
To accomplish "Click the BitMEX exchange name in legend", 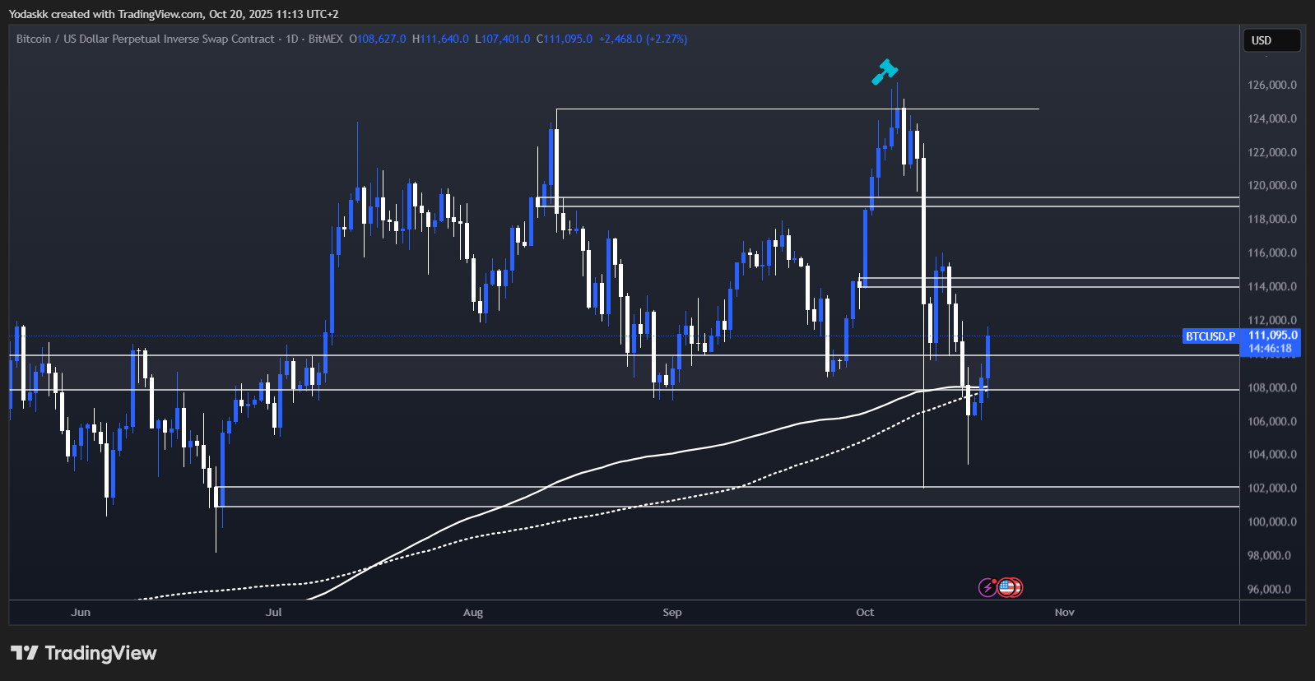I will [325, 39].
